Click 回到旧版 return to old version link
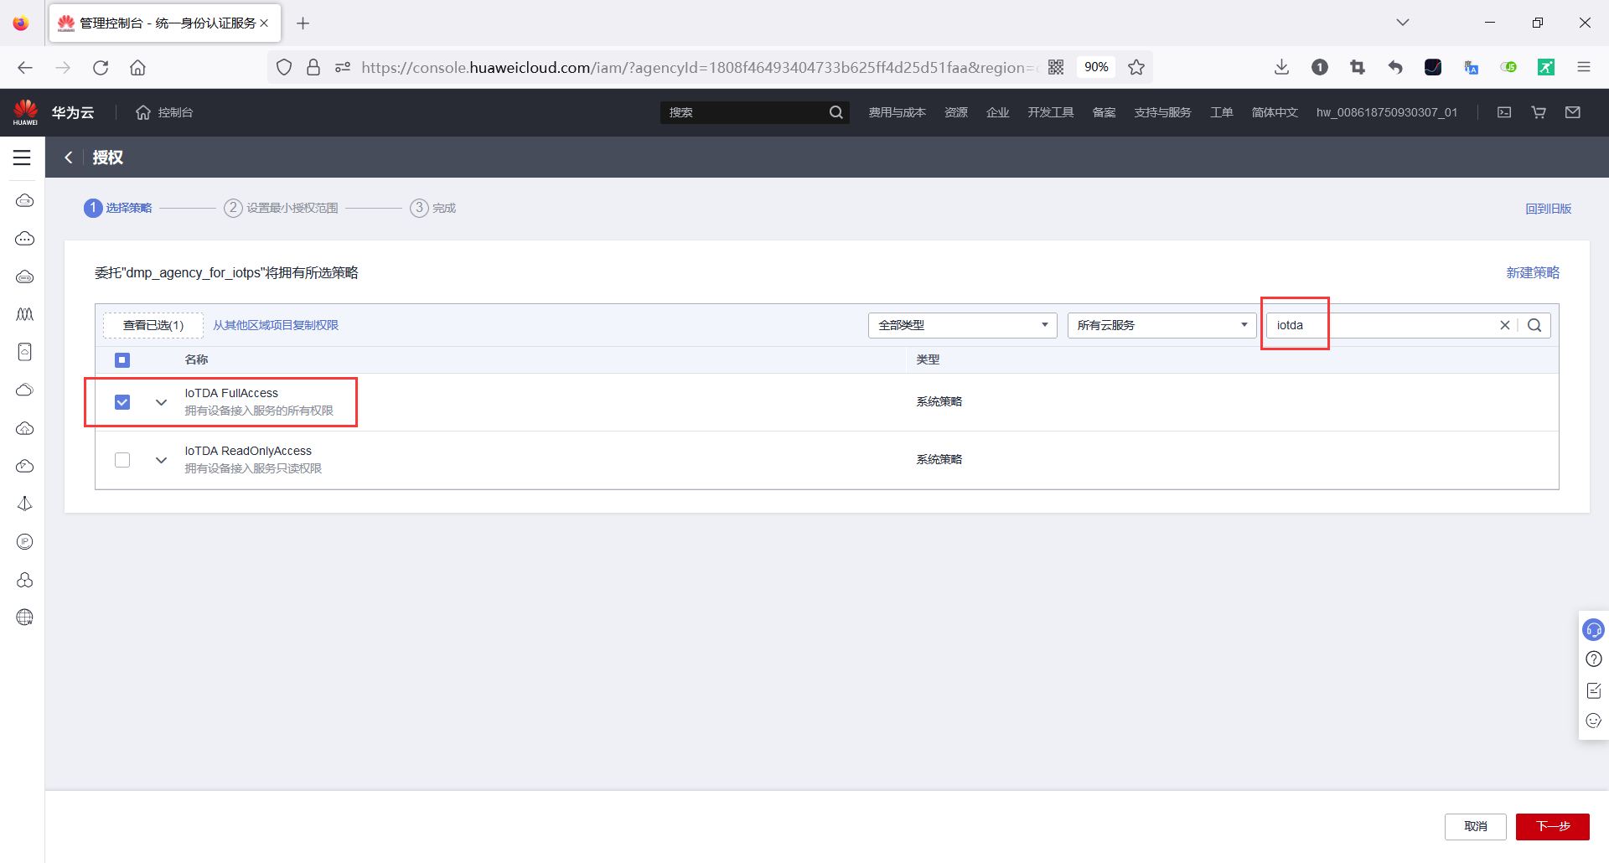 click(x=1548, y=209)
